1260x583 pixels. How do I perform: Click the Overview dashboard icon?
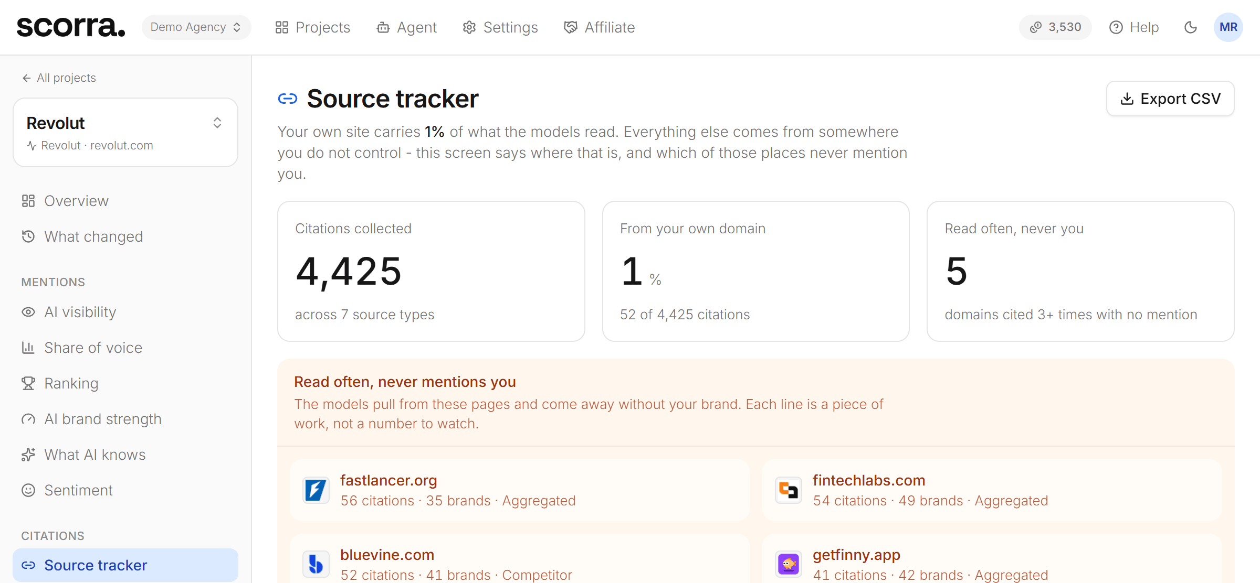click(28, 201)
